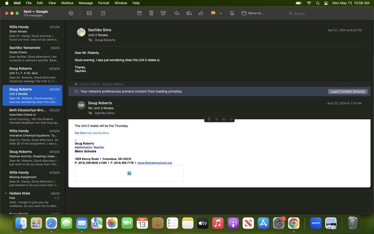Viewport: 374px width, 234px height.
Task: Click the Wi-Fi status icon
Action: click(x=309, y=3)
